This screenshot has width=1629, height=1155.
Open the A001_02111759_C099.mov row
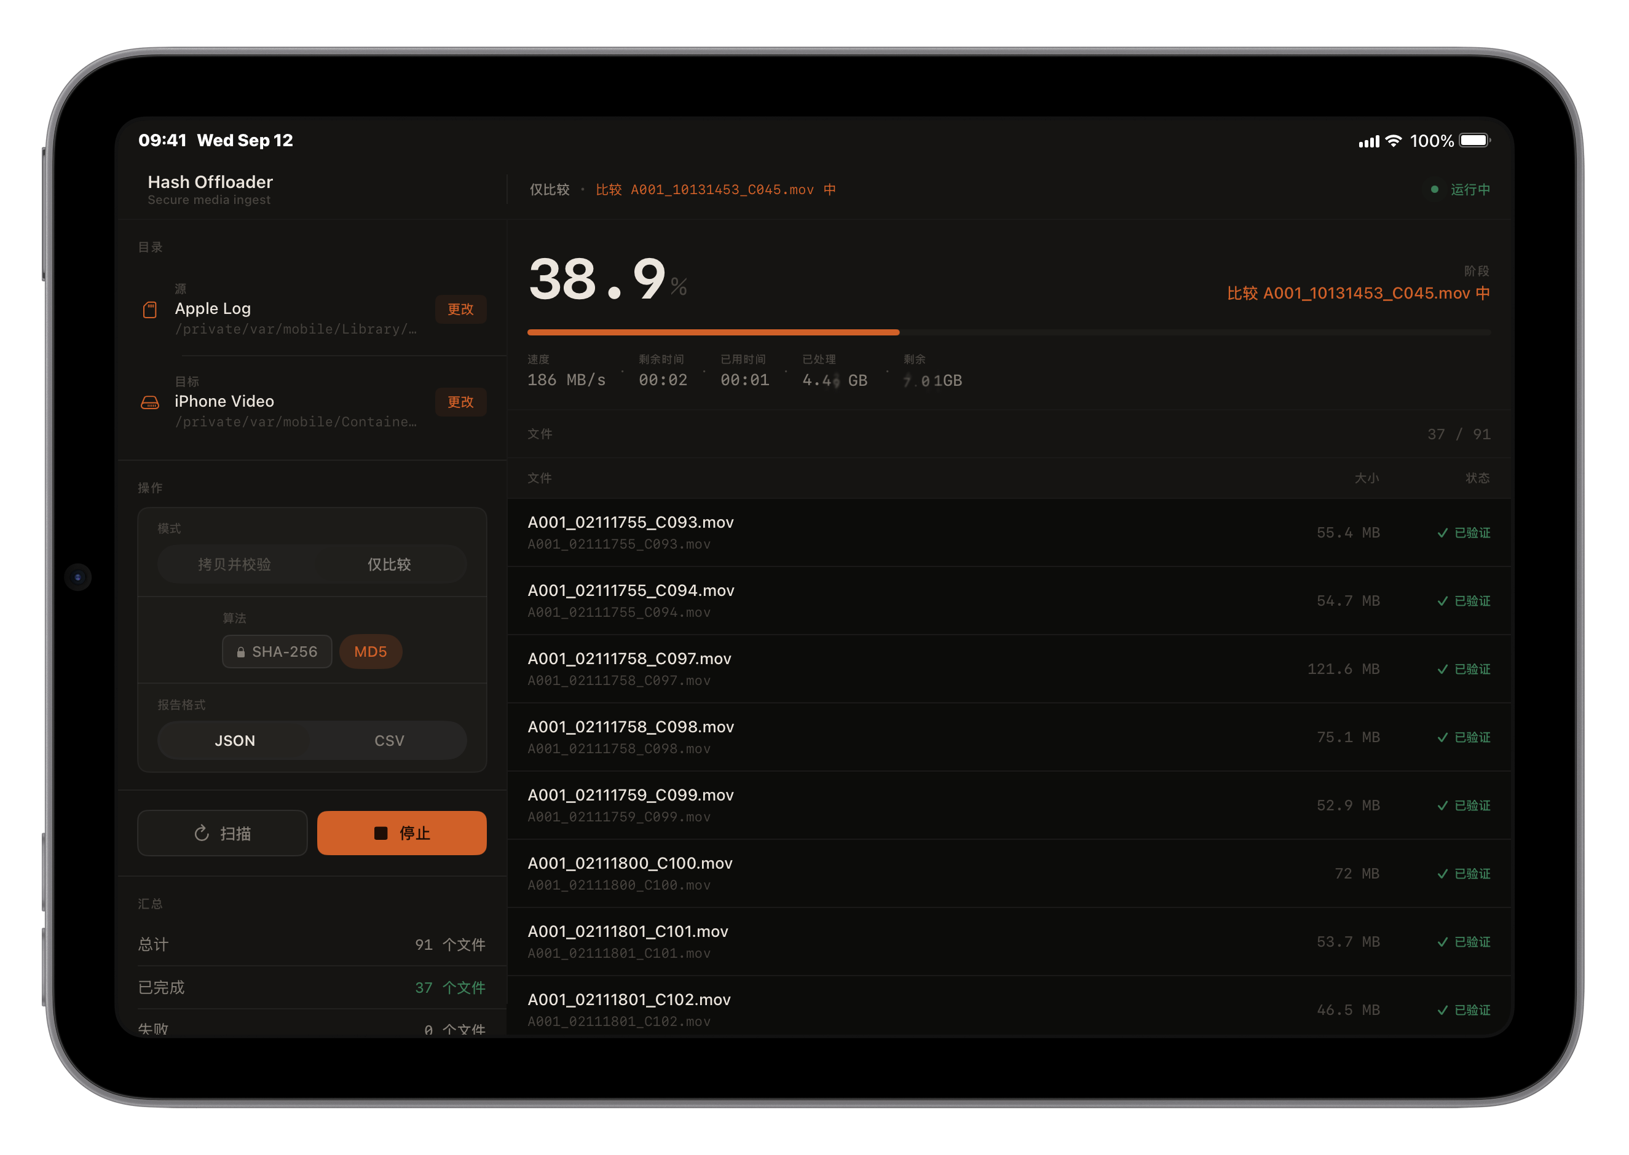click(1008, 806)
